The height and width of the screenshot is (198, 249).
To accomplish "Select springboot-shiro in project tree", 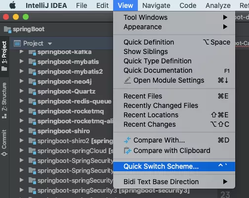I will point(64,131).
